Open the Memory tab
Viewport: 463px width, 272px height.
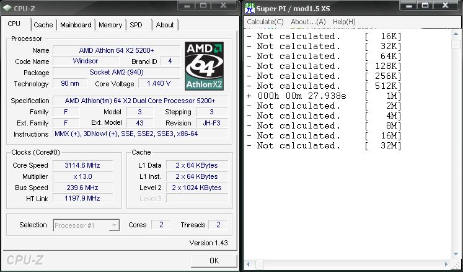110,25
